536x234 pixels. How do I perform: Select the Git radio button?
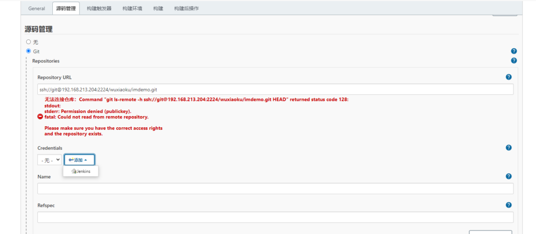pos(28,51)
